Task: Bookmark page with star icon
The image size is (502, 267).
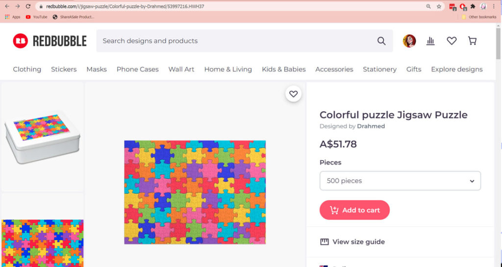Action: pos(439,6)
